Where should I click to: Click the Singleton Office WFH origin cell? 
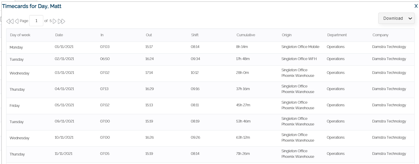(x=299, y=59)
